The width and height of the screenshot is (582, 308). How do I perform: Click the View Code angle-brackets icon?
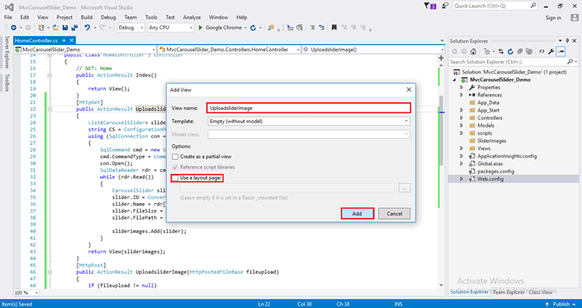[x=542, y=52]
